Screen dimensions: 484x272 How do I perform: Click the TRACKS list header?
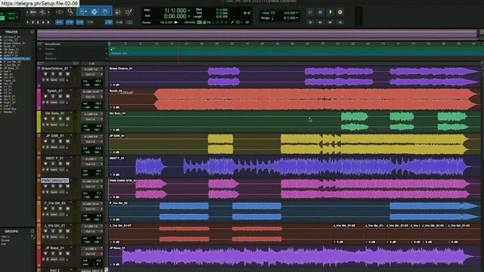point(11,32)
